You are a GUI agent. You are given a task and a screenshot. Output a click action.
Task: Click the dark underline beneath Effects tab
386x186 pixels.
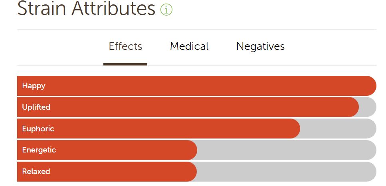pos(125,64)
